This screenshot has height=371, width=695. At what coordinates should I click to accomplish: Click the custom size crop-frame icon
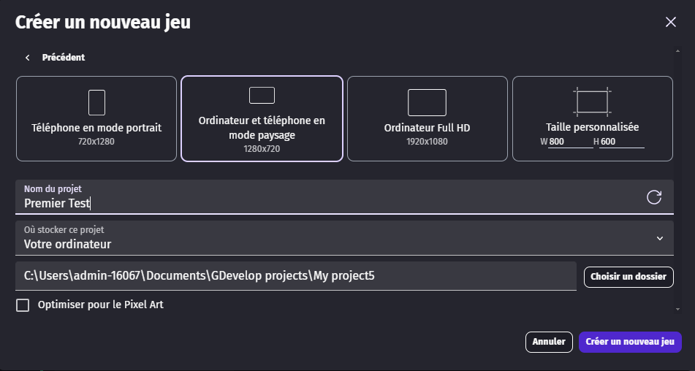(592, 102)
